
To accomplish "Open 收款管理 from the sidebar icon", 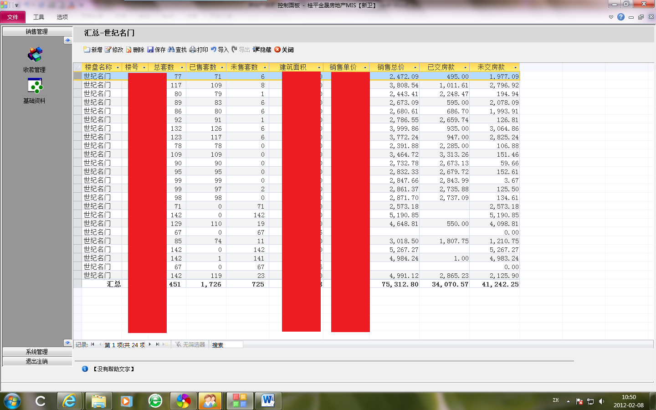I will tap(35, 54).
